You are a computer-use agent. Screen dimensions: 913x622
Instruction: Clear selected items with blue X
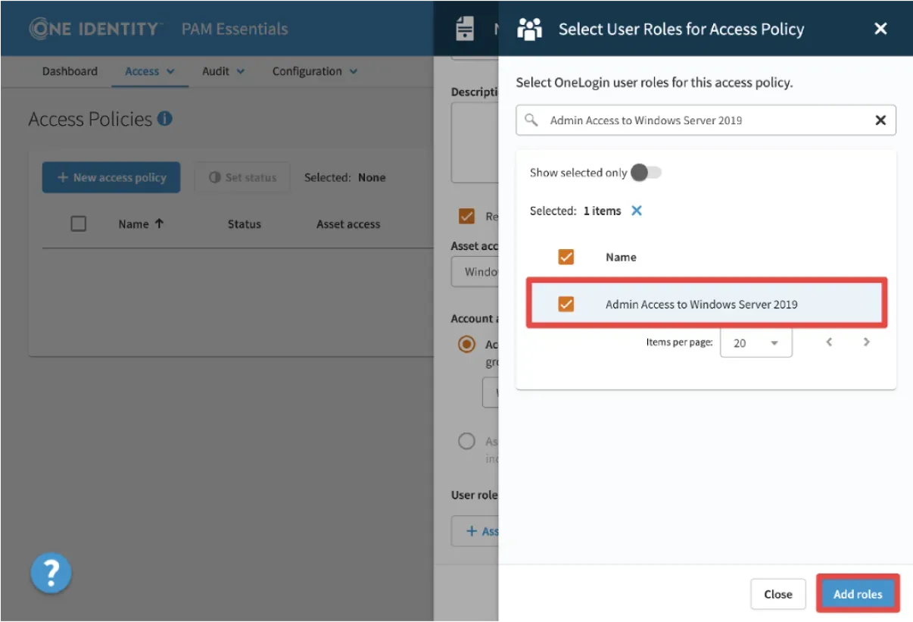point(637,211)
